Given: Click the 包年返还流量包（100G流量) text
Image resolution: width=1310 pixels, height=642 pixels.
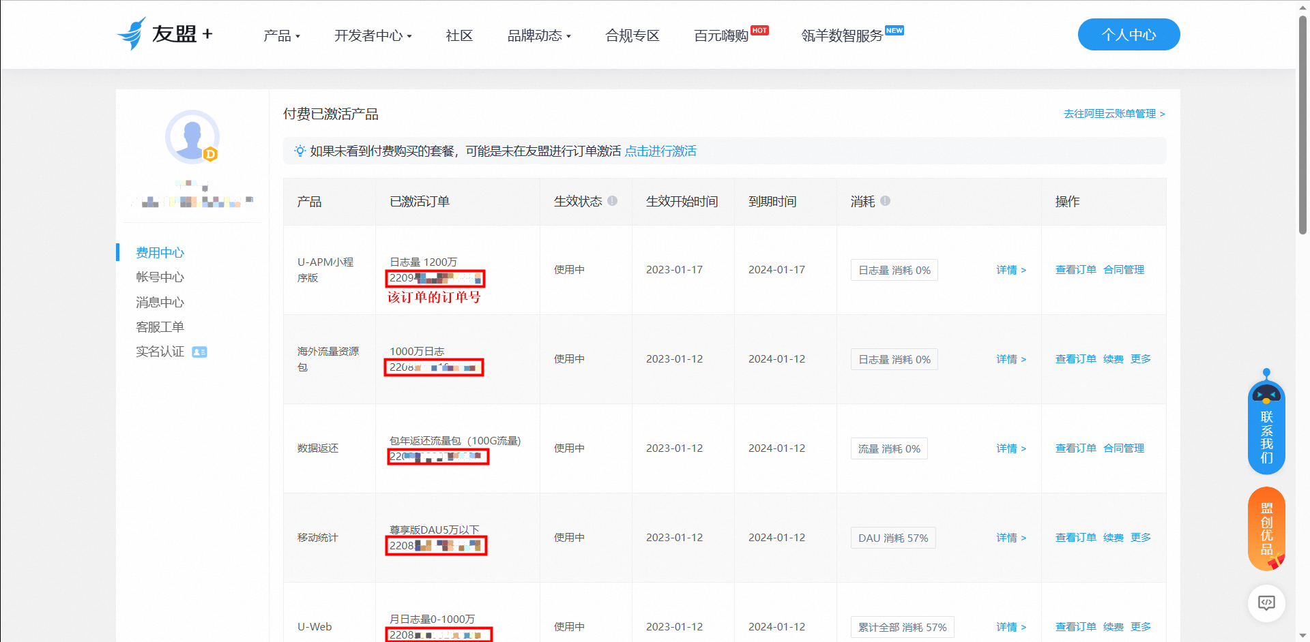Looking at the screenshot, I should pos(455,441).
